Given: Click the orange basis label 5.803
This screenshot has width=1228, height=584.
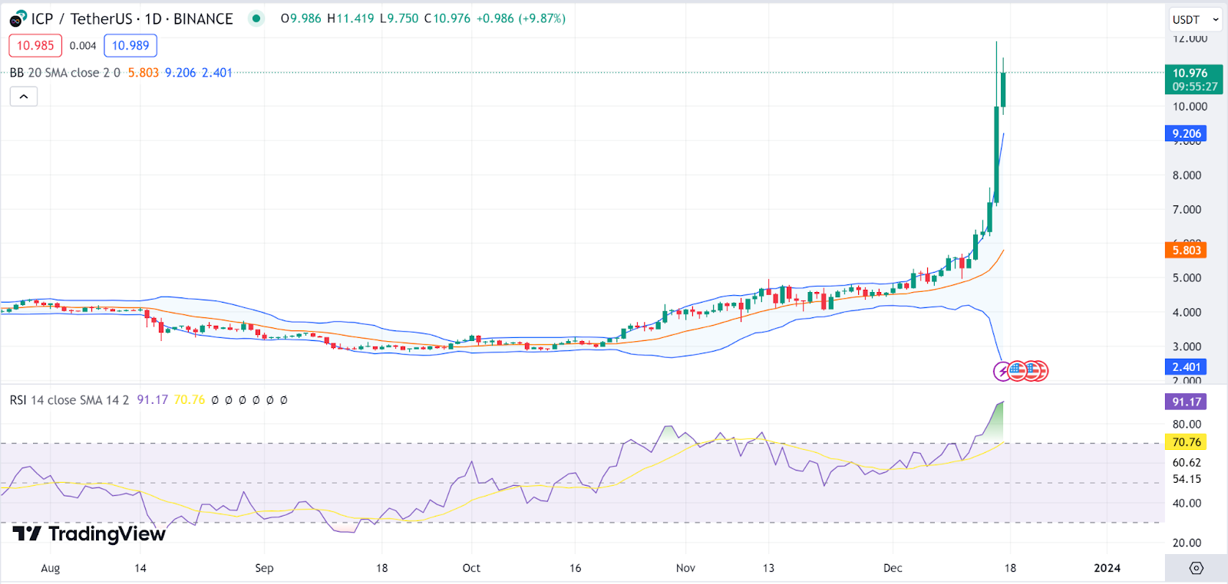Looking at the screenshot, I should (1186, 250).
